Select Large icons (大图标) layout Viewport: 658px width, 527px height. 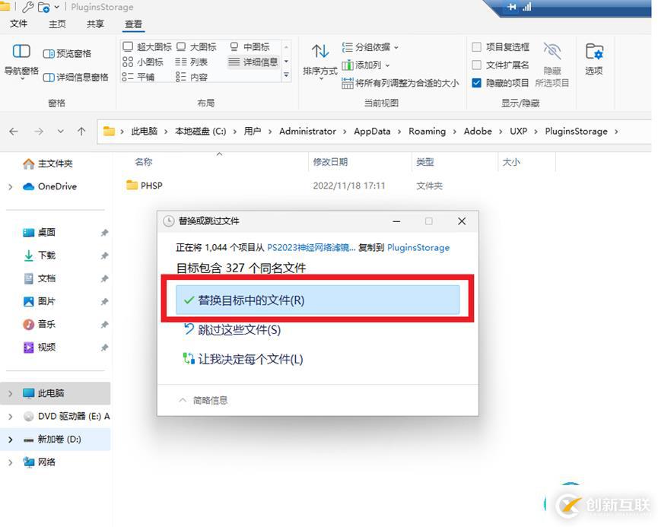pyautogui.click(x=196, y=46)
